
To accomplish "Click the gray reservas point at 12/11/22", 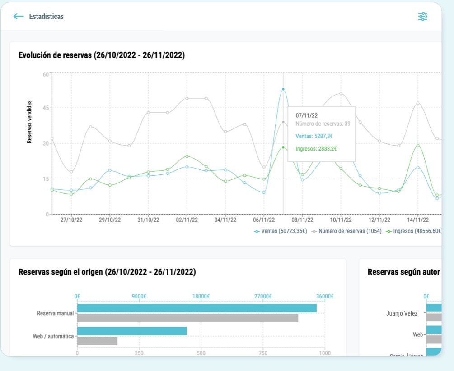I will [x=379, y=141].
